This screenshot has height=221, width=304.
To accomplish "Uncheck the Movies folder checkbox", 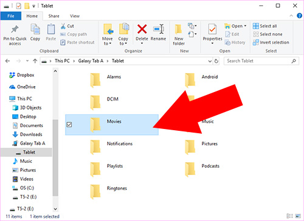I will (x=69, y=125).
